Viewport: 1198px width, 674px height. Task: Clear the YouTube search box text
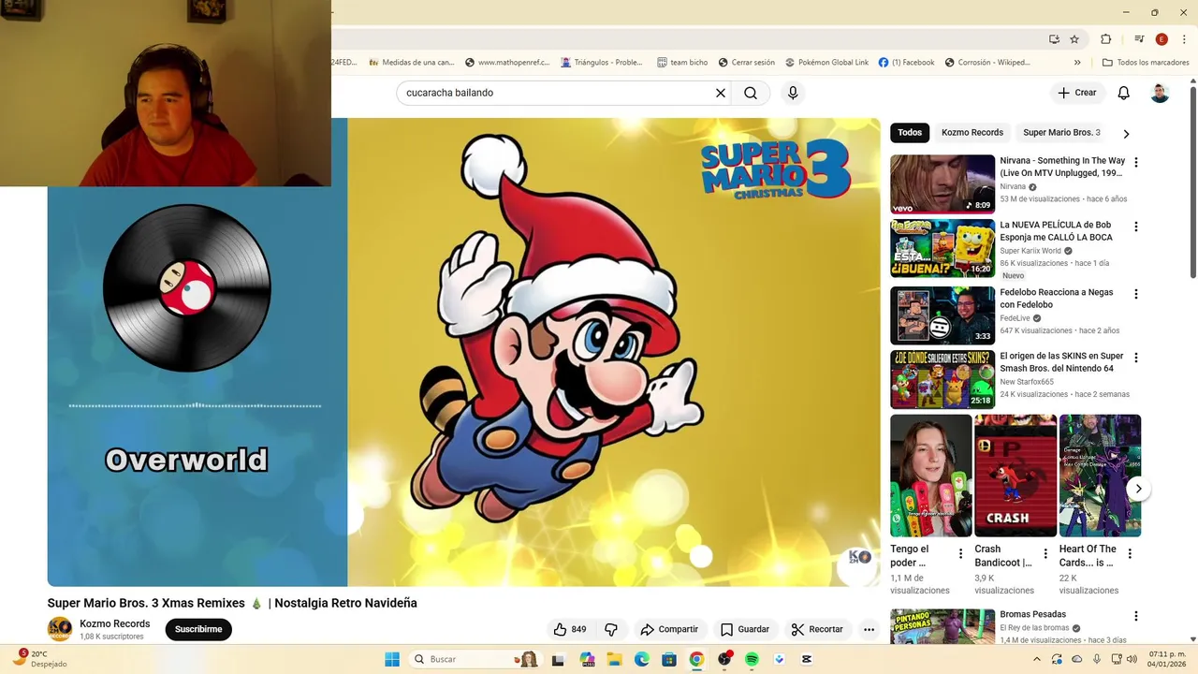click(x=721, y=93)
